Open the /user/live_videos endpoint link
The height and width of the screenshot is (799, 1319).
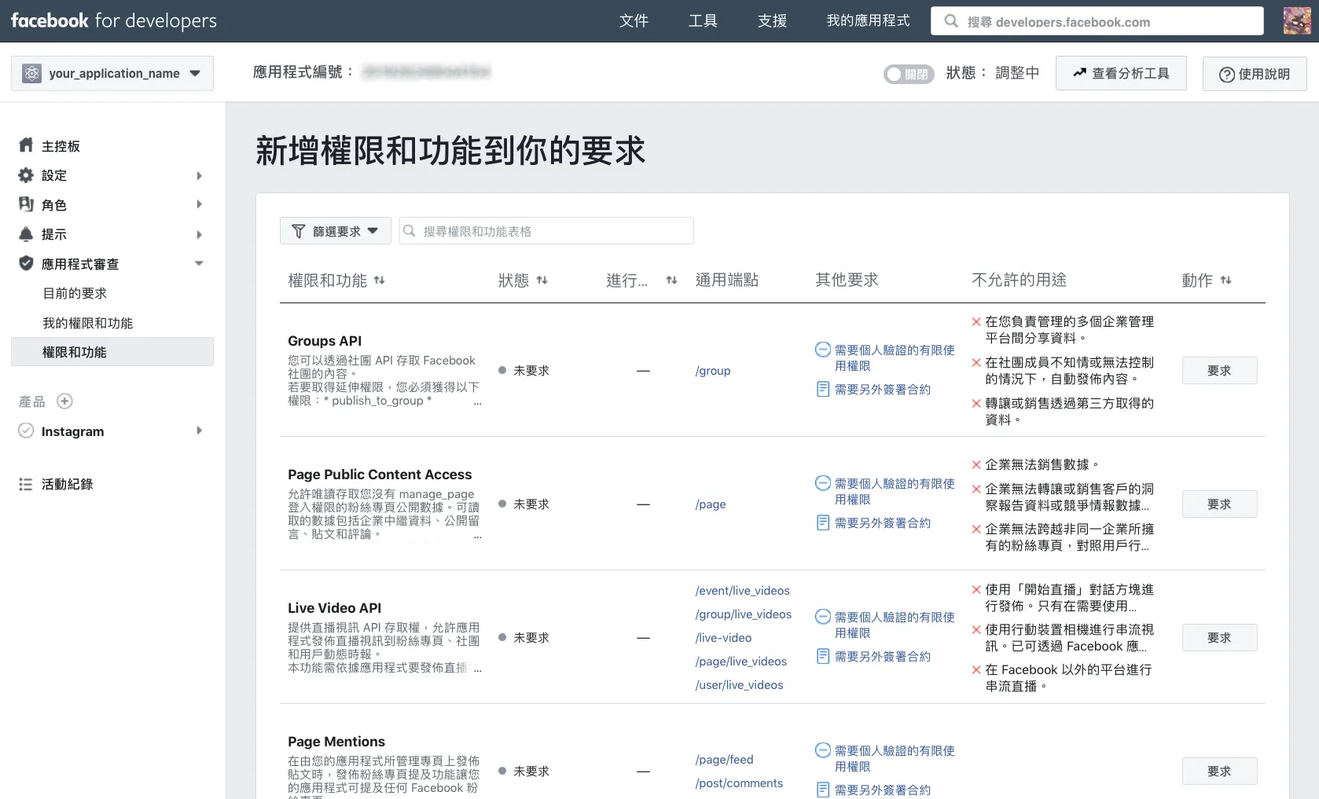coord(739,685)
